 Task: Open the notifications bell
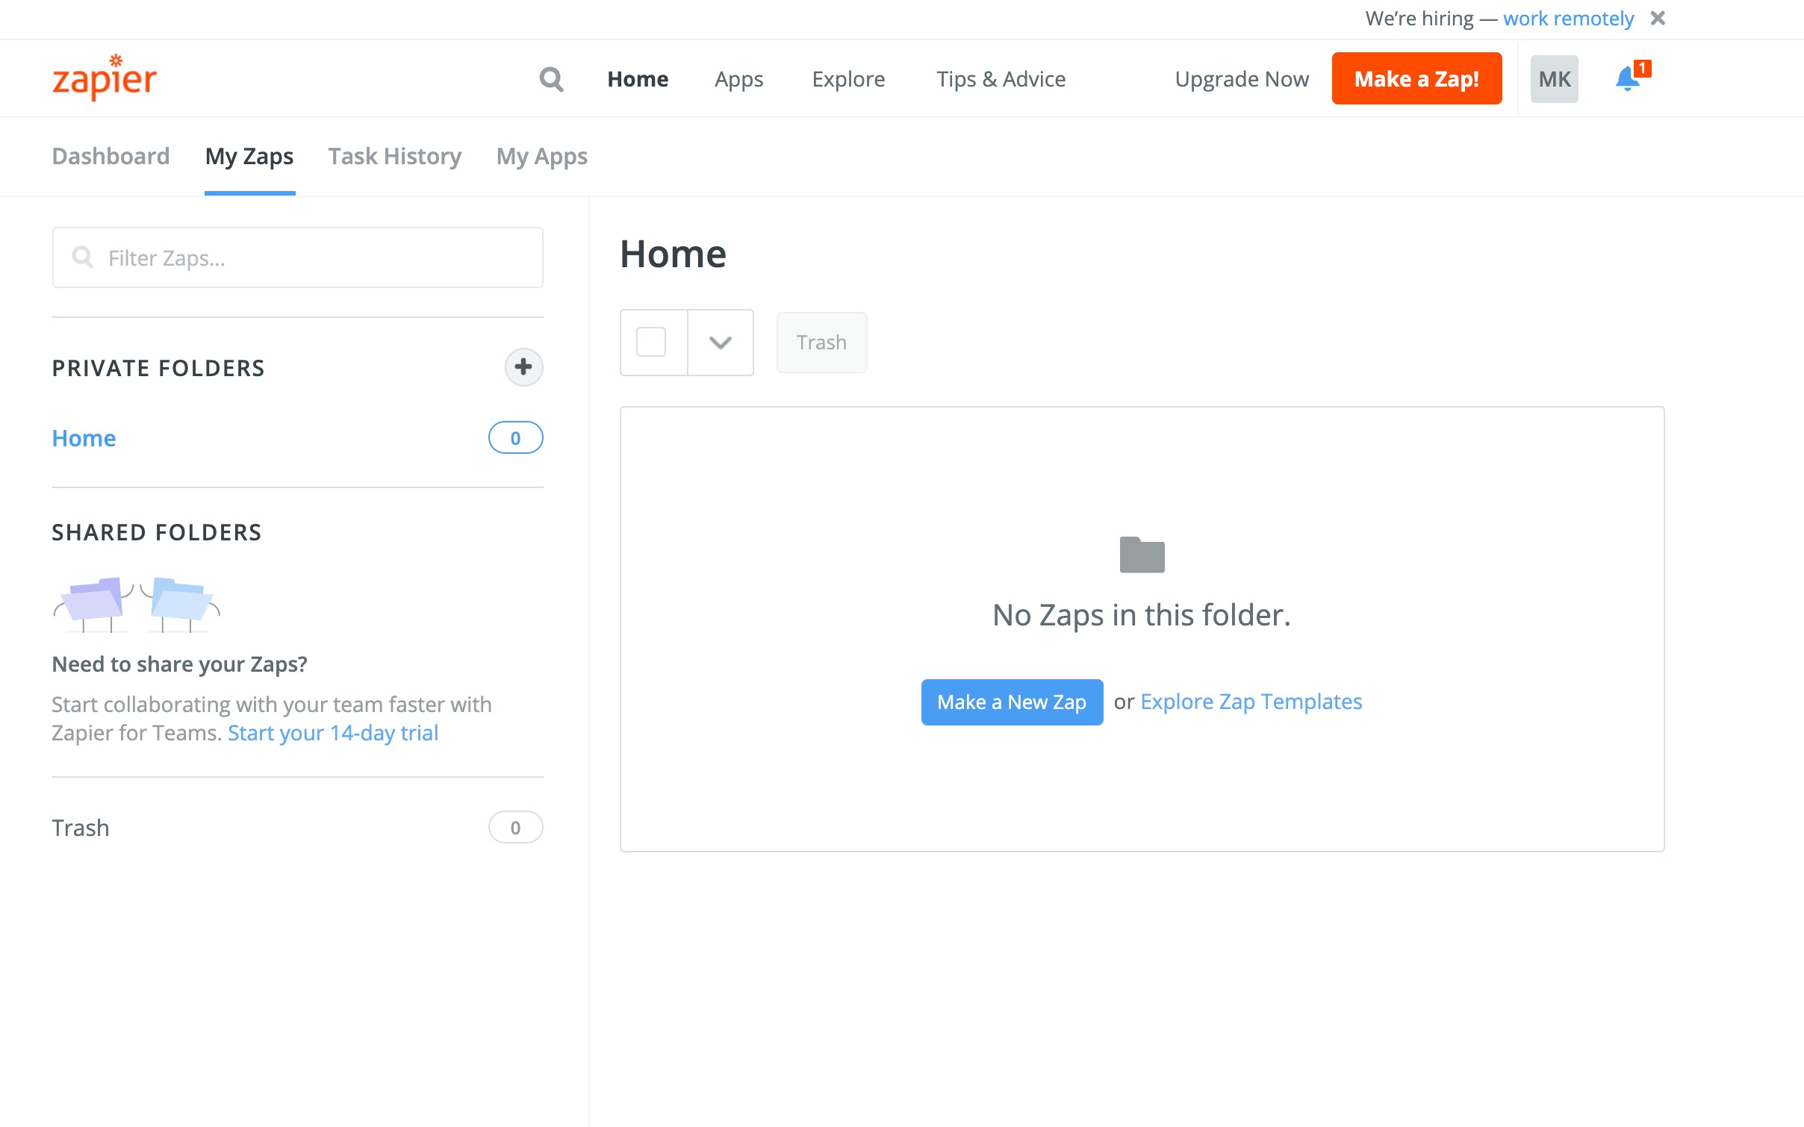point(1627,78)
